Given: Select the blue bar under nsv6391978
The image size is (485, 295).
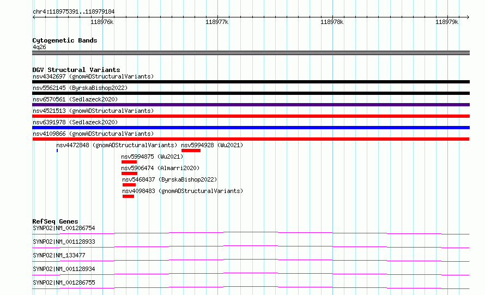Looking at the screenshot, I should tap(251, 128).
